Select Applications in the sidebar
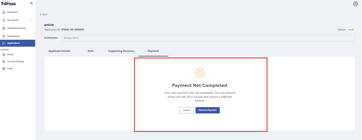Screen dimensions: 362x140 (17, 43)
